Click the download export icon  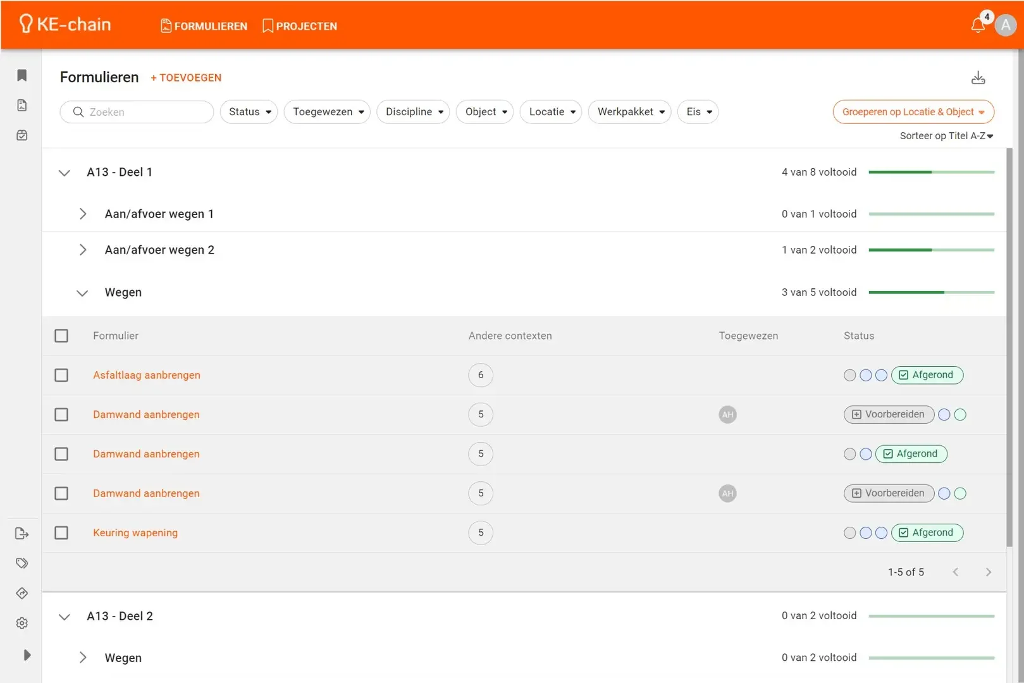[978, 78]
